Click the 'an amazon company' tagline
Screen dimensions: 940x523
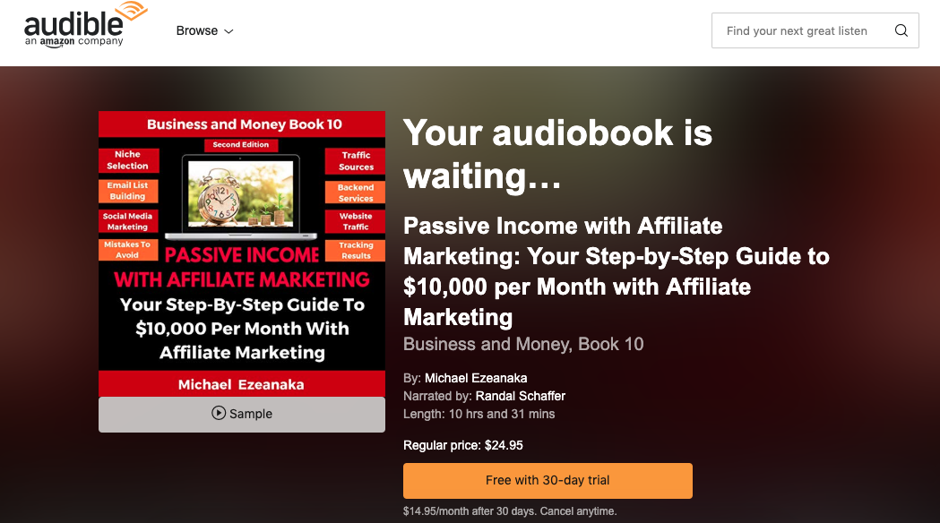click(x=73, y=41)
